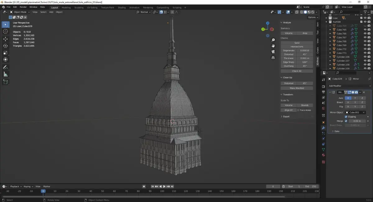
Task: Select the Select Box tool
Action: [6, 25]
